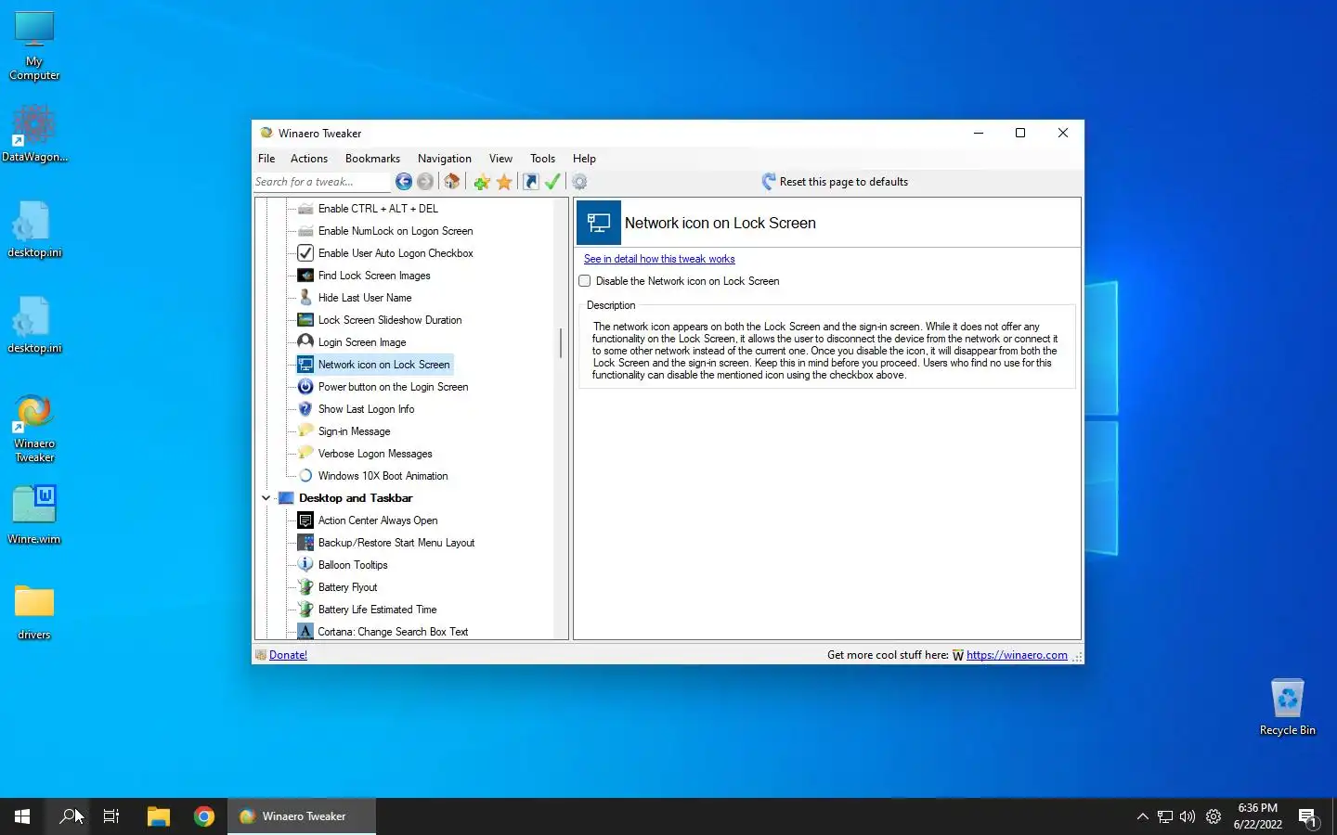This screenshot has width=1337, height=835.
Task: Click the Show Last Logon Info icon
Action: (x=305, y=409)
